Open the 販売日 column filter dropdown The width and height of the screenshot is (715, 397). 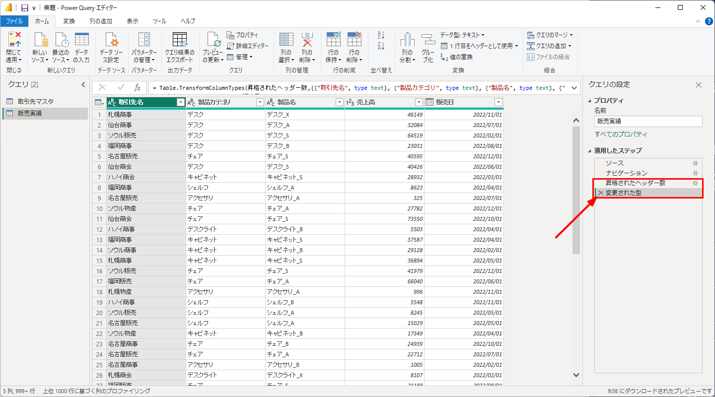pyautogui.click(x=499, y=102)
